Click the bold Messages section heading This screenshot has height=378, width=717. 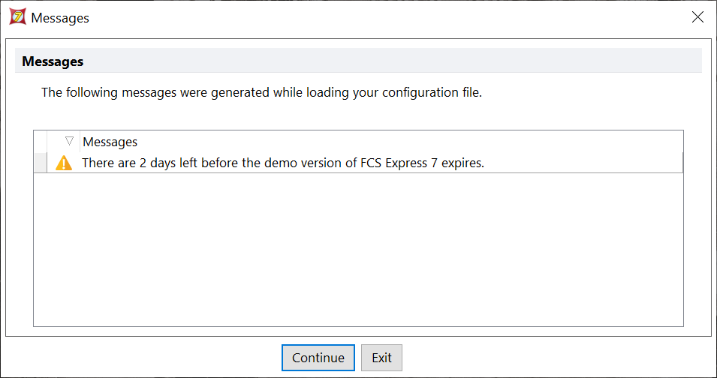click(53, 61)
